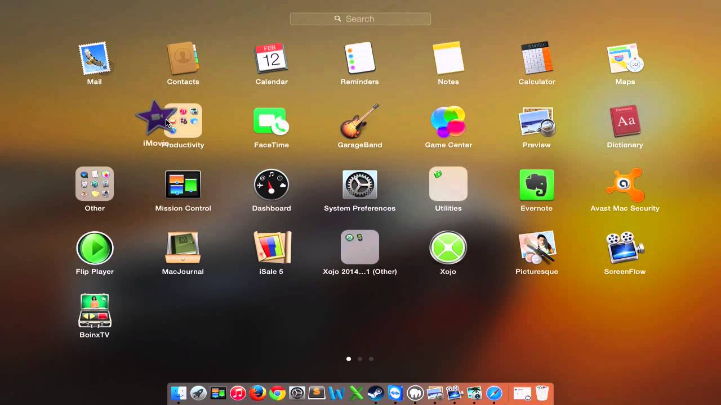Launch the Reminders app
This screenshot has height=405, width=721.
(359, 58)
